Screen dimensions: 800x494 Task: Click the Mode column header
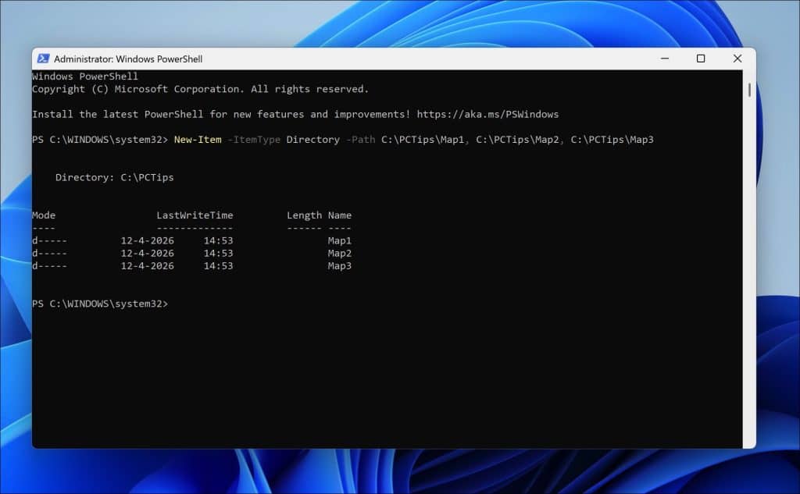(x=44, y=215)
